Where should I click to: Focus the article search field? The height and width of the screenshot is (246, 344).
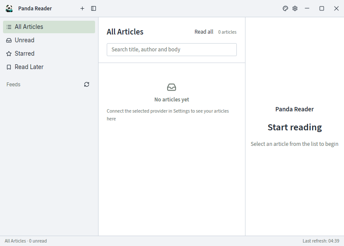[x=172, y=50]
